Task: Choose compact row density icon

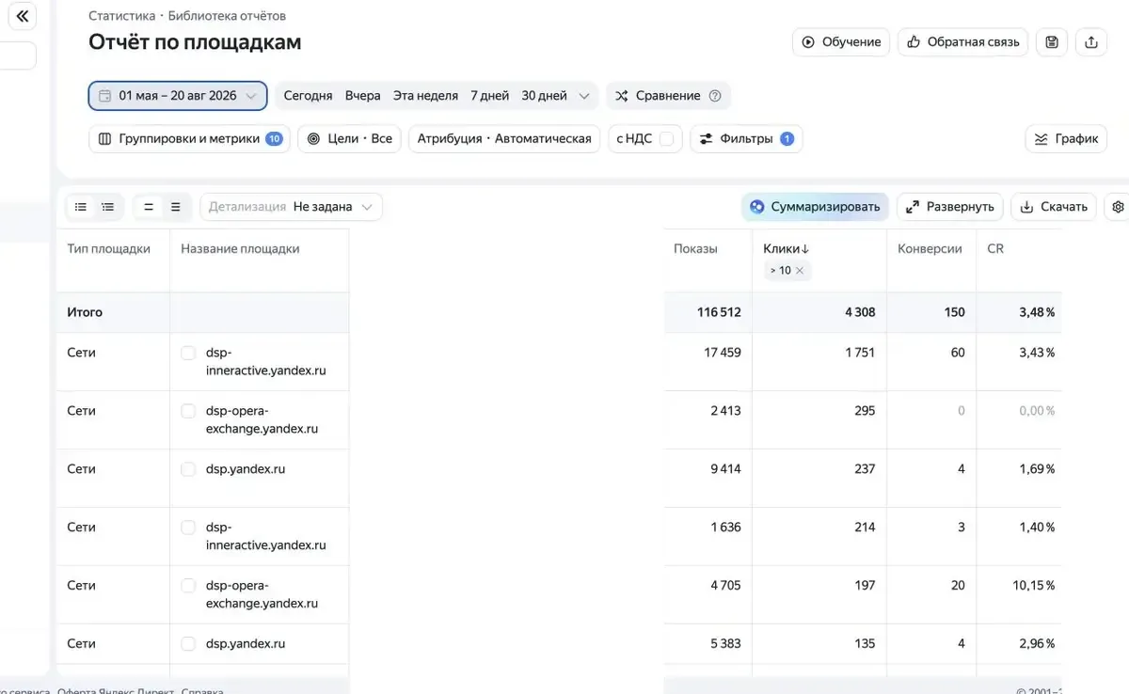Action: (x=149, y=207)
